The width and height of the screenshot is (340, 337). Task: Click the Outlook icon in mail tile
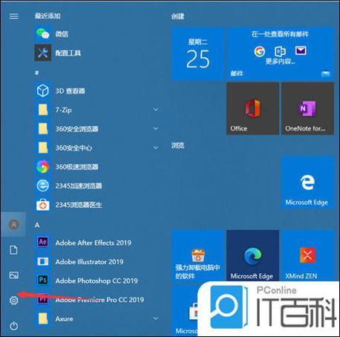tap(280, 51)
